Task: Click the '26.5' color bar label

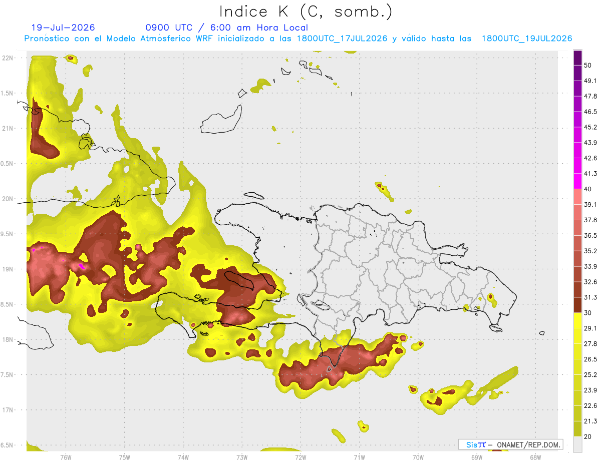Action: (x=590, y=359)
